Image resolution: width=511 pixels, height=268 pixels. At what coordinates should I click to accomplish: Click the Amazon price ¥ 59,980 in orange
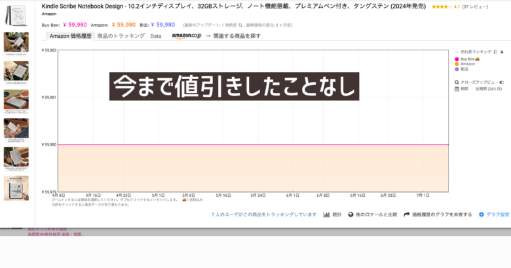coord(124,25)
